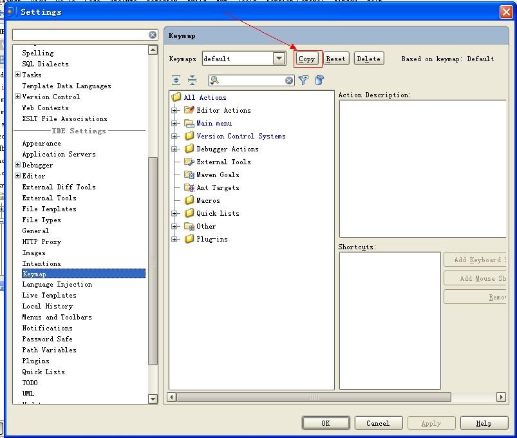517x438 pixels.
Task: Select TODO settings entry
Action: click(x=30, y=383)
